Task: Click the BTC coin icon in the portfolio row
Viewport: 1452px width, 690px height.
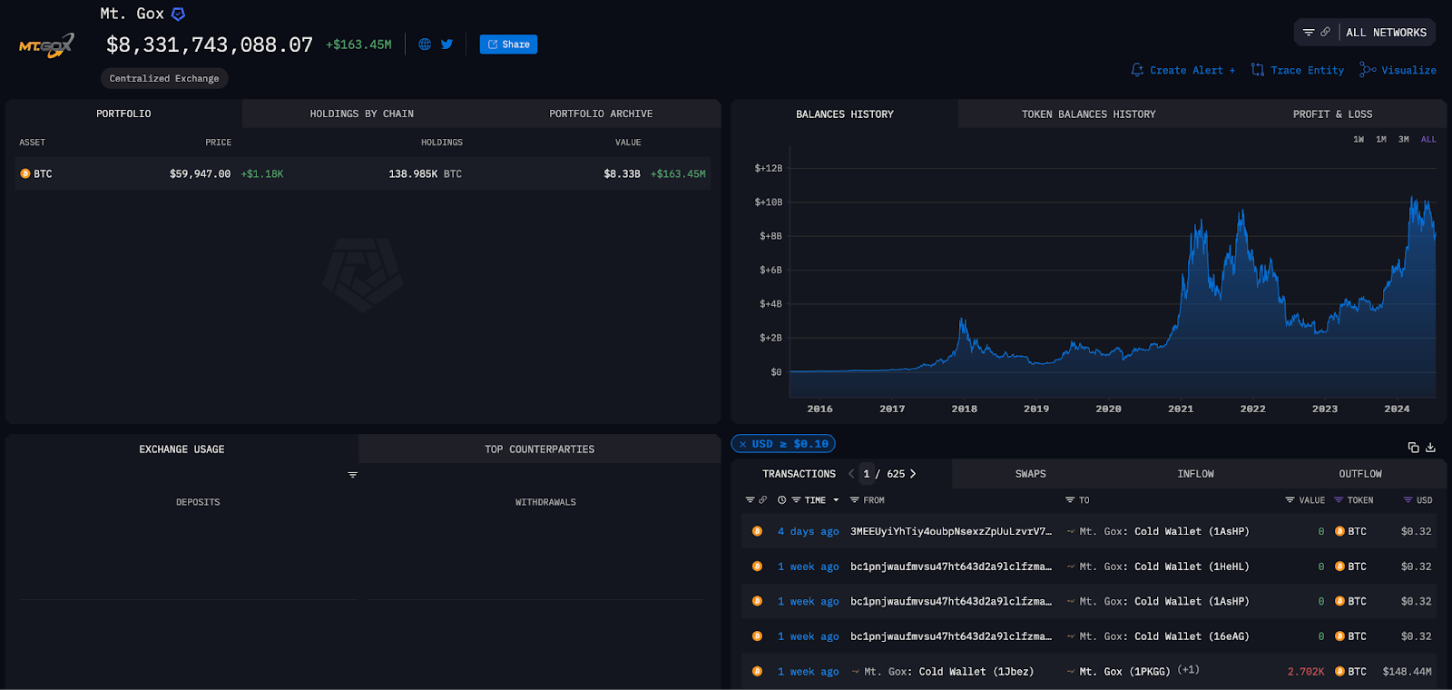Action: (x=25, y=173)
